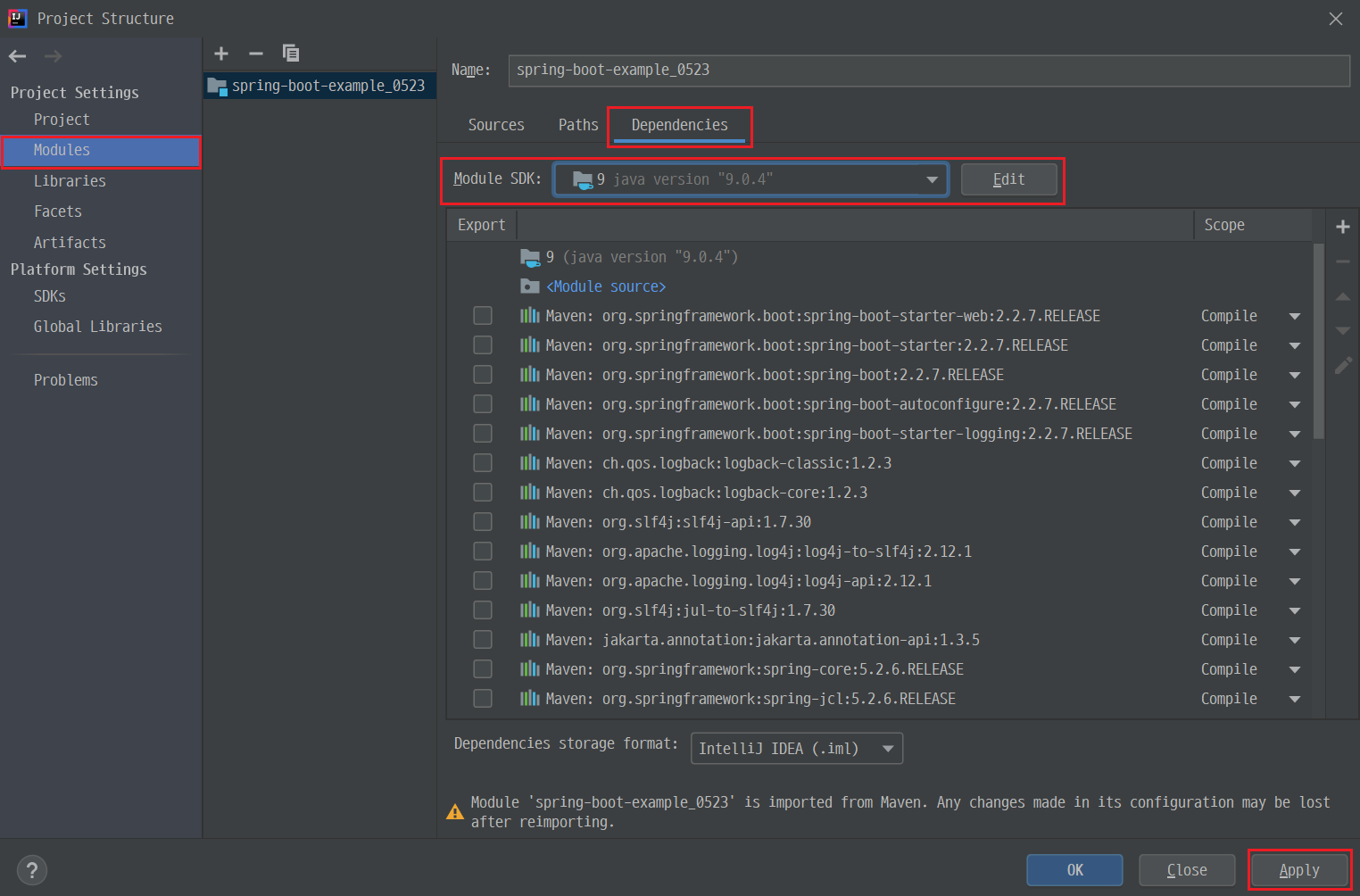1360x896 pixels.
Task: Close the Project Structure dialog window
Action: (1336, 19)
